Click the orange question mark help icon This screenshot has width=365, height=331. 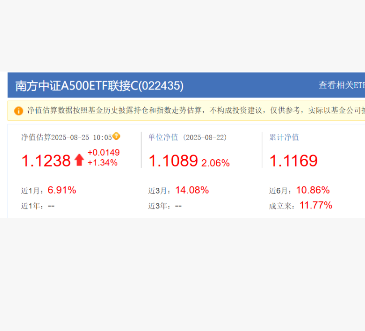(x=116, y=136)
